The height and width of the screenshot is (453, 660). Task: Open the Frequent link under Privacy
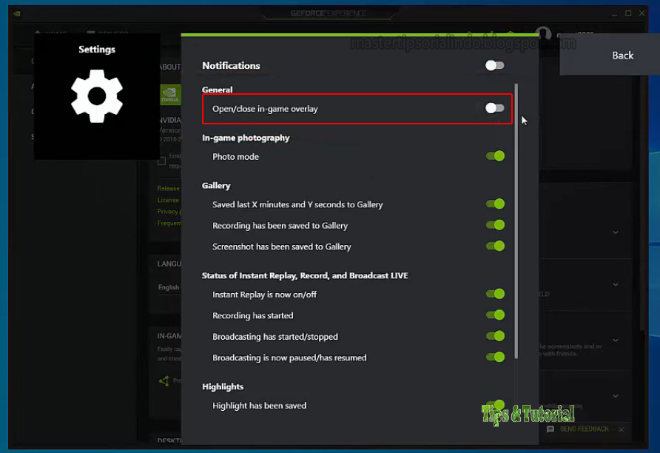click(169, 223)
